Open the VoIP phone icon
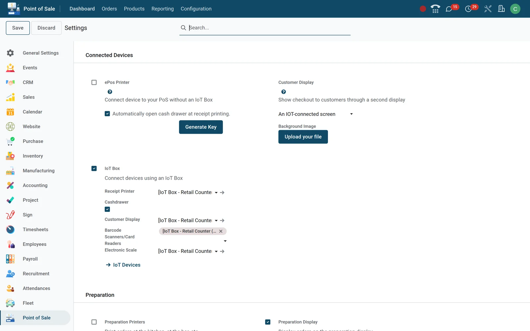This screenshot has height=331, width=530. [x=435, y=9]
